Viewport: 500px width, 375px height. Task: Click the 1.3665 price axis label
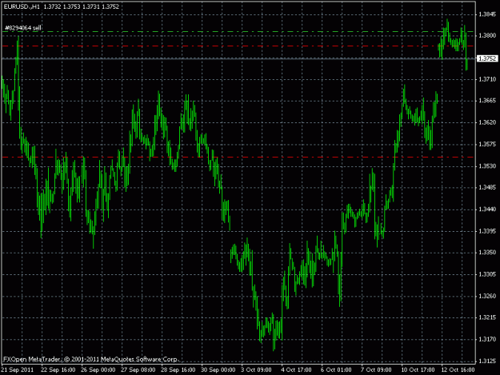coord(487,101)
